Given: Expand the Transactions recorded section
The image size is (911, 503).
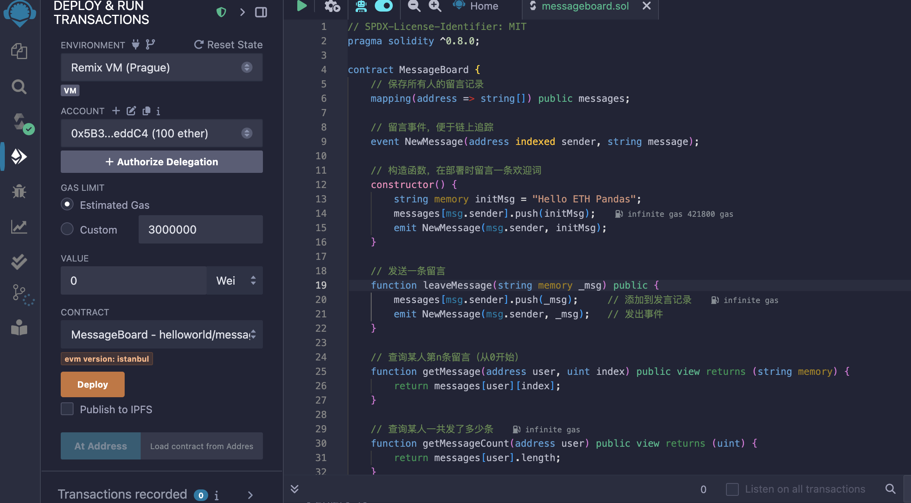Looking at the screenshot, I should pyautogui.click(x=251, y=495).
